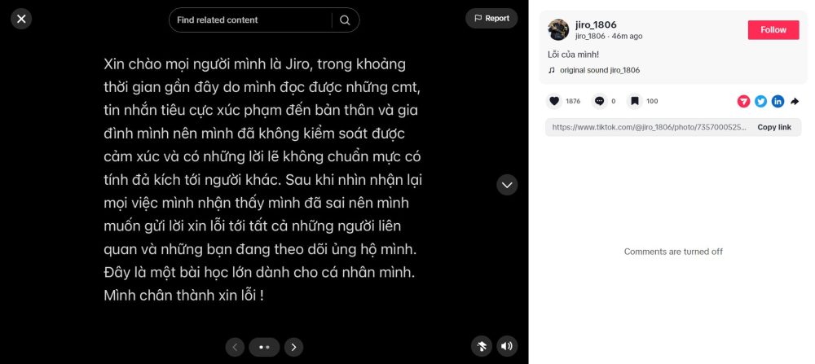
Task: Bookmark this post to favorites
Action: (x=634, y=101)
